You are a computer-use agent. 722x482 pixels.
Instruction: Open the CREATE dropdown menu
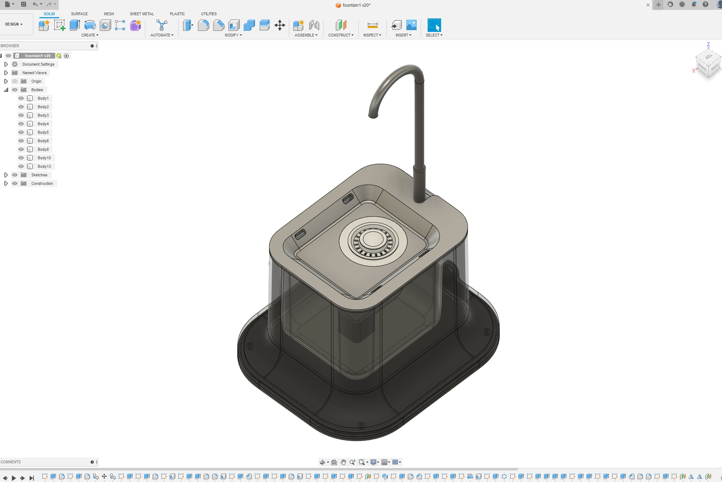pos(90,35)
